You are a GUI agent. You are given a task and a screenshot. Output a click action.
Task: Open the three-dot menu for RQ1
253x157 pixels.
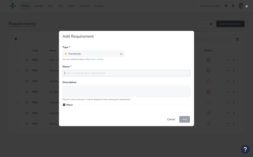pyautogui.click(x=227, y=60)
